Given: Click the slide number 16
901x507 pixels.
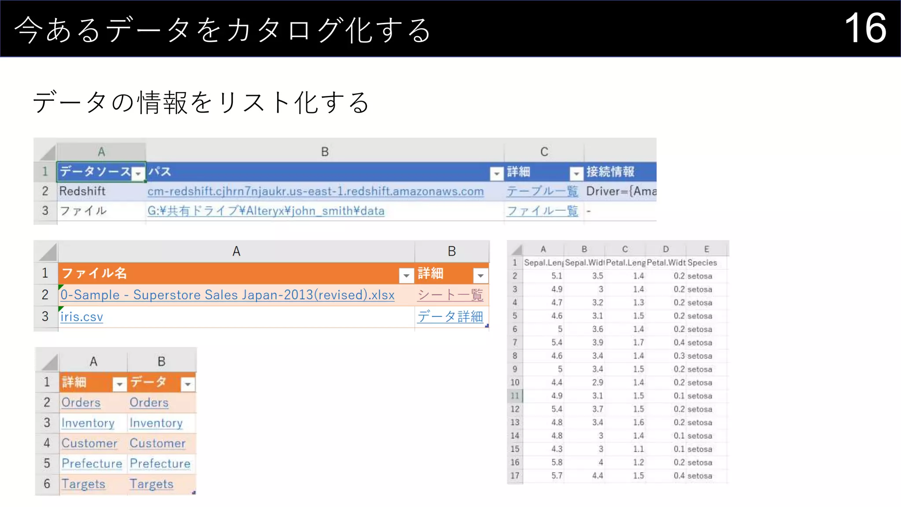Looking at the screenshot, I should (x=865, y=28).
